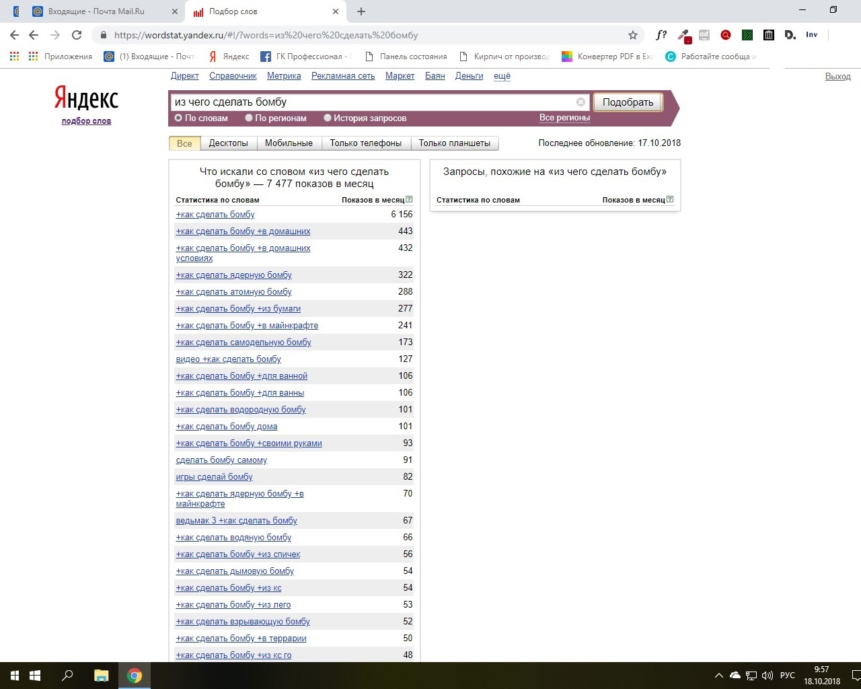Reload the page with the refresh icon

pyautogui.click(x=77, y=35)
